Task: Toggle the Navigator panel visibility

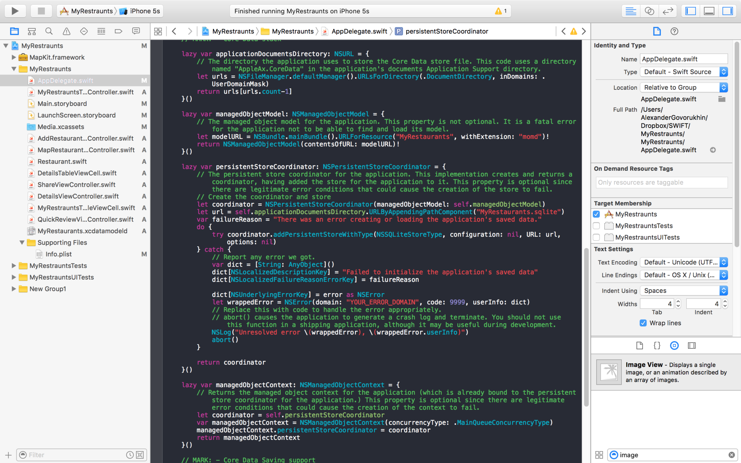Action: (x=690, y=11)
